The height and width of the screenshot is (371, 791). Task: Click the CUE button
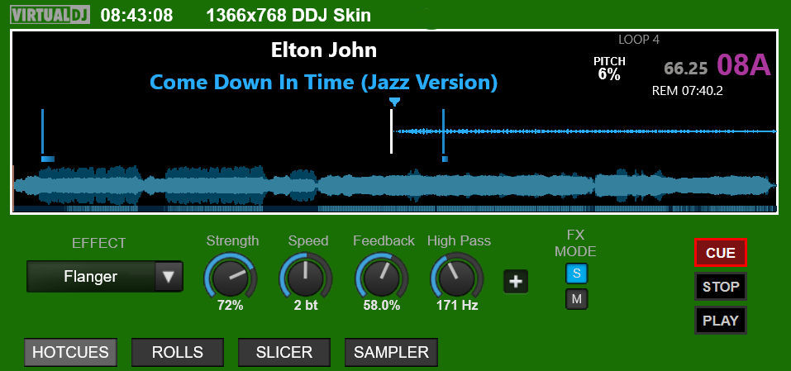pos(721,253)
